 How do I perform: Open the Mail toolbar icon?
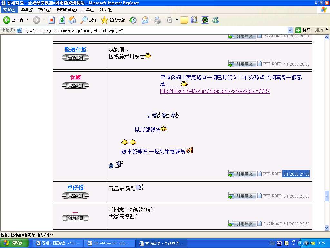click(145, 20)
